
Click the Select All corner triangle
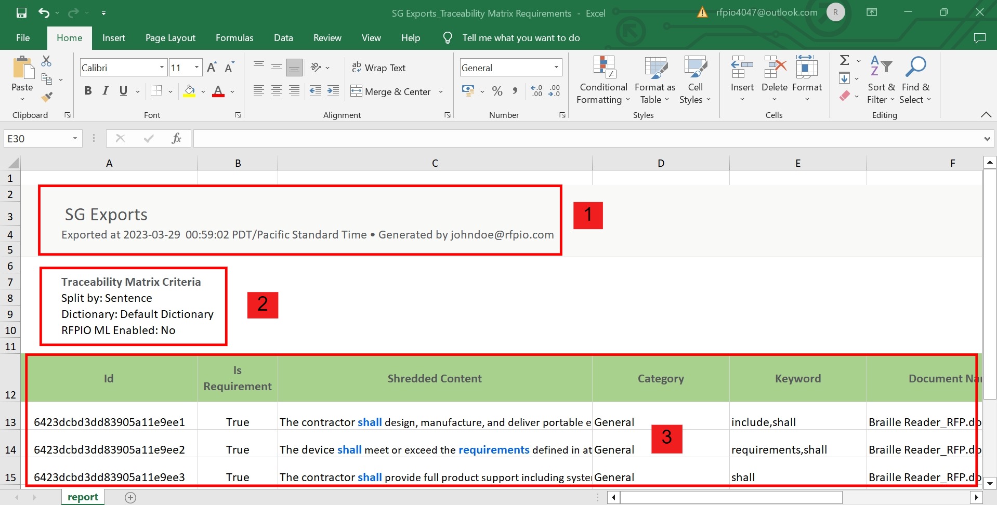[12, 163]
